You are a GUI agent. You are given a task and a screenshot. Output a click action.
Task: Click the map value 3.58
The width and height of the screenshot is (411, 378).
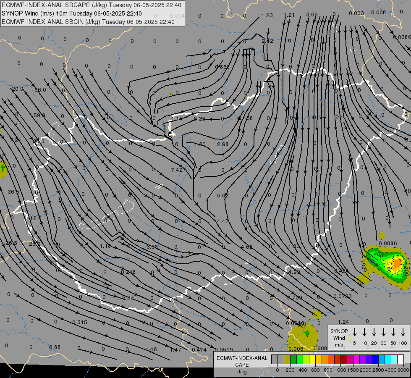[152, 247]
